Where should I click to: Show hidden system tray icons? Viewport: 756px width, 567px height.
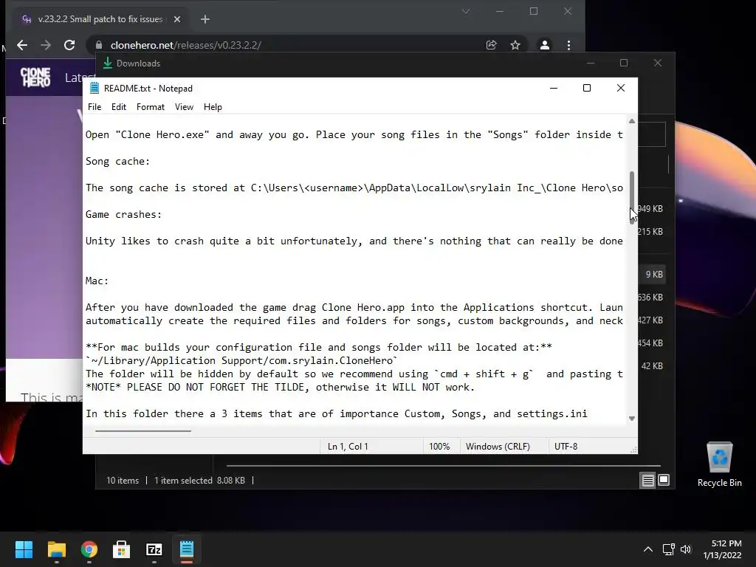[x=648, y=549]
